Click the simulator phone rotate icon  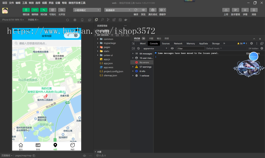[x=82, y=20]
